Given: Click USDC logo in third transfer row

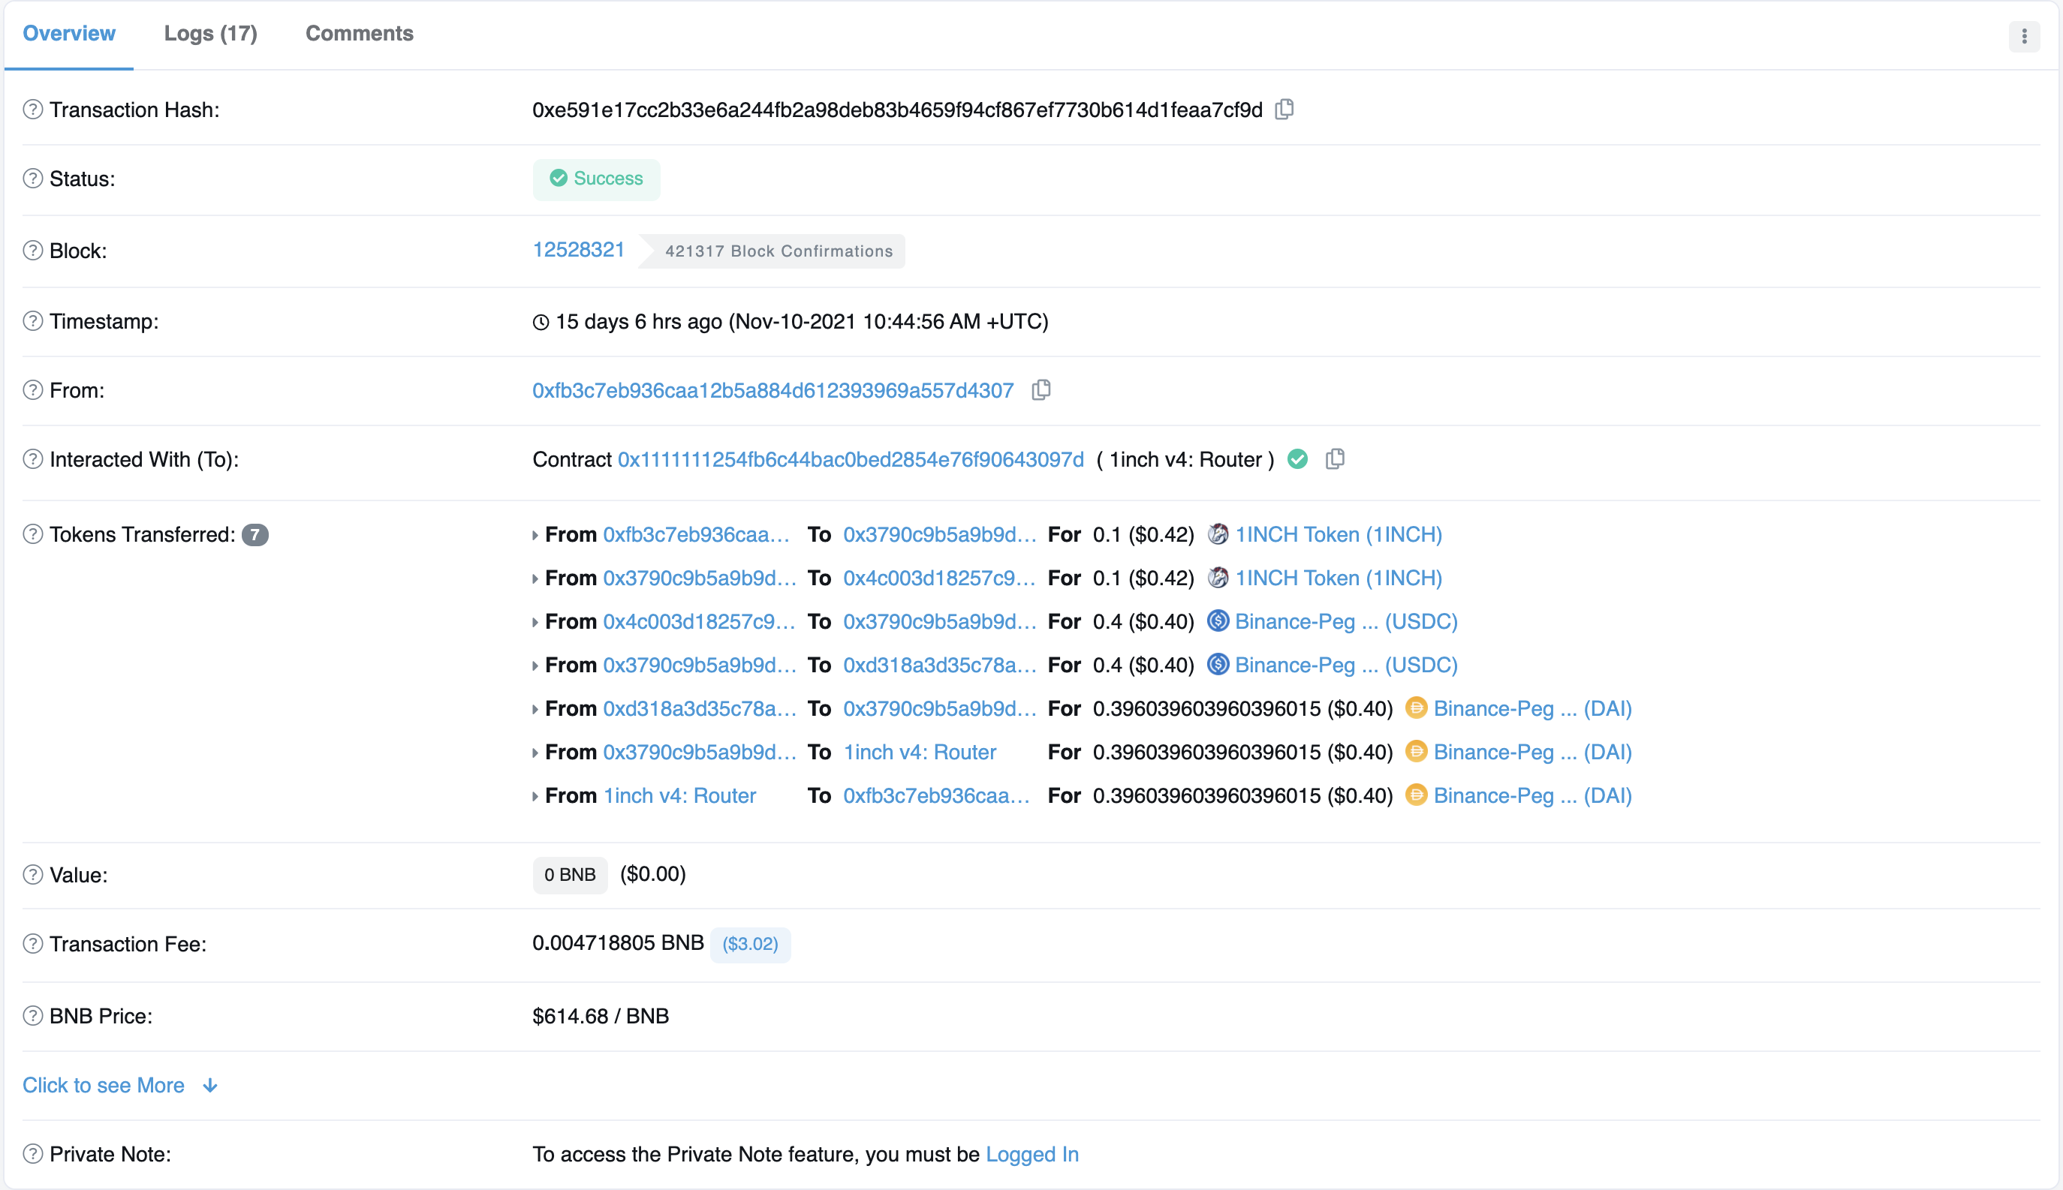Looking at the screenshot, I should point(1218,621).
